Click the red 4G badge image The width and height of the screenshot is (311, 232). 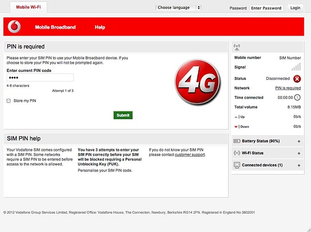click(198, 82)
